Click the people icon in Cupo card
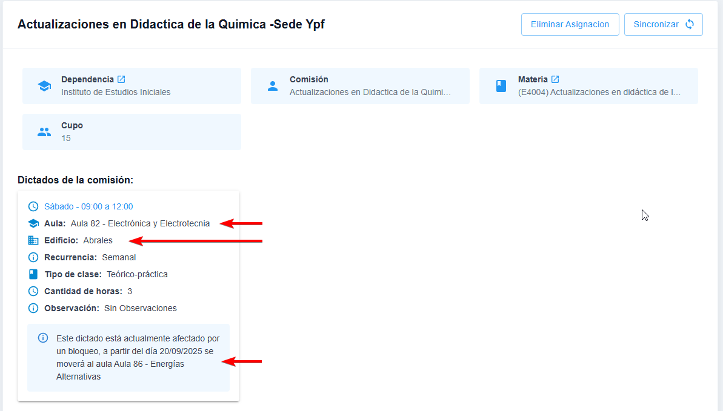 pos(44,132)
